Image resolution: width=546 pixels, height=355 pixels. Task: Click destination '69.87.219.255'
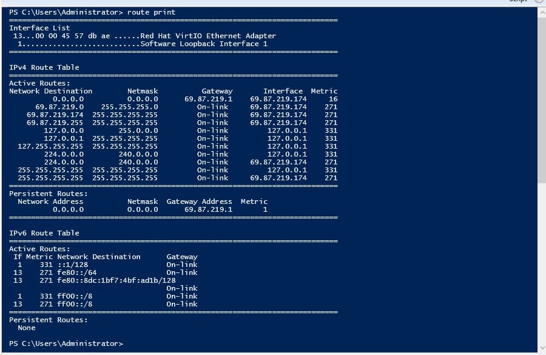(55, 123)
